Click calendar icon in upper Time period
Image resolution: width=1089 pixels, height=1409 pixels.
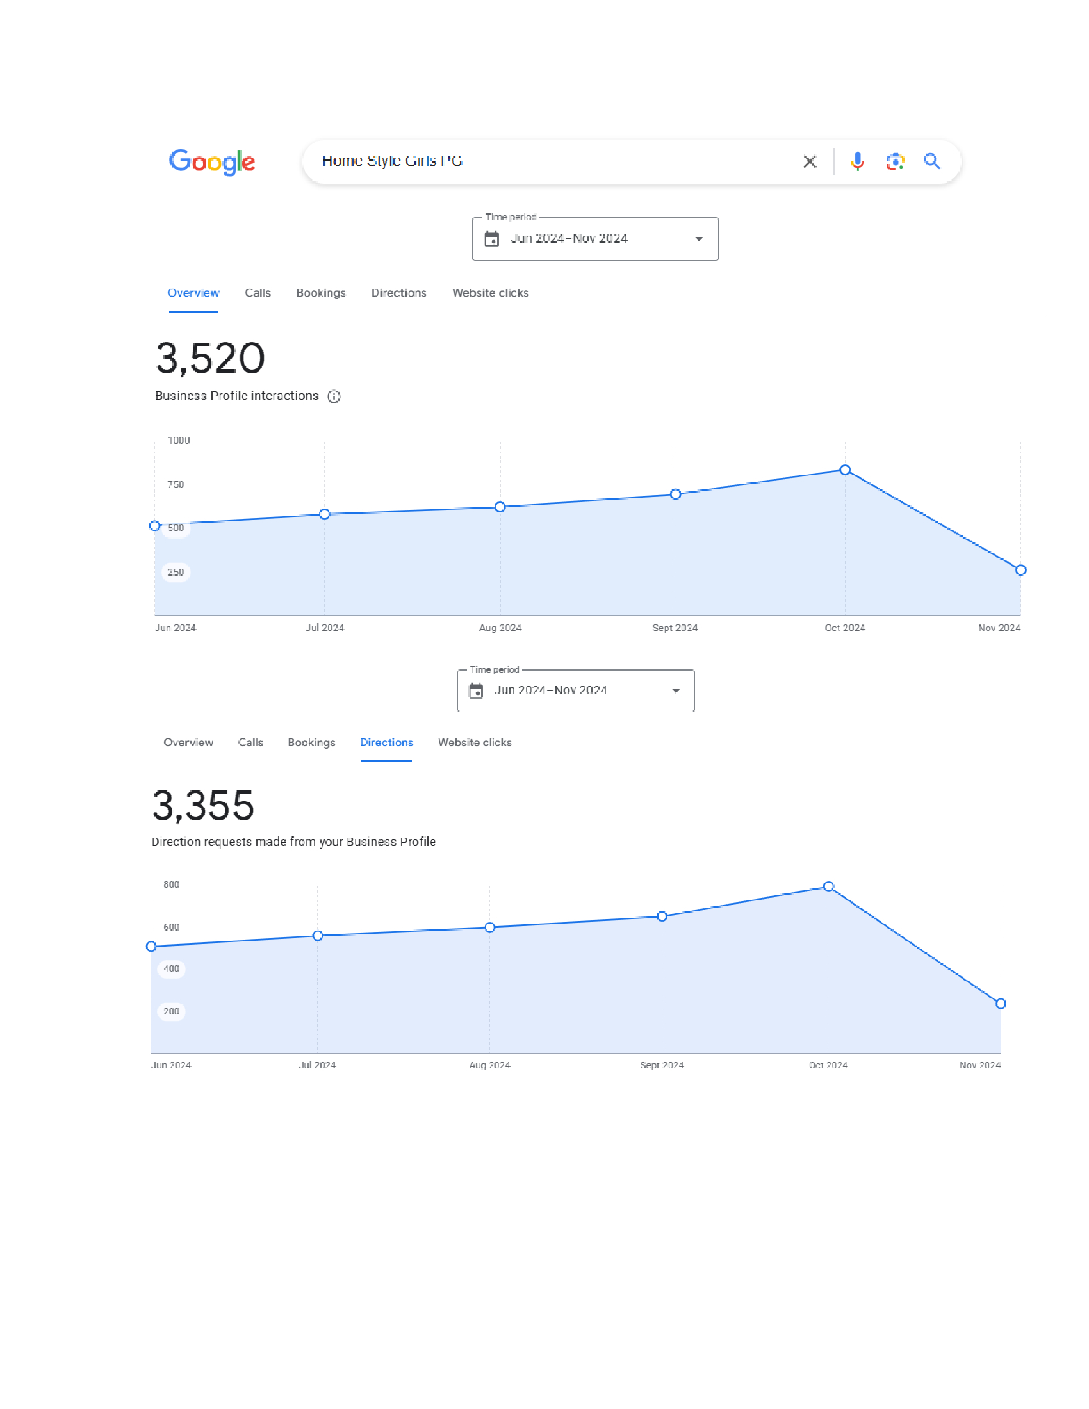point(491,240)
